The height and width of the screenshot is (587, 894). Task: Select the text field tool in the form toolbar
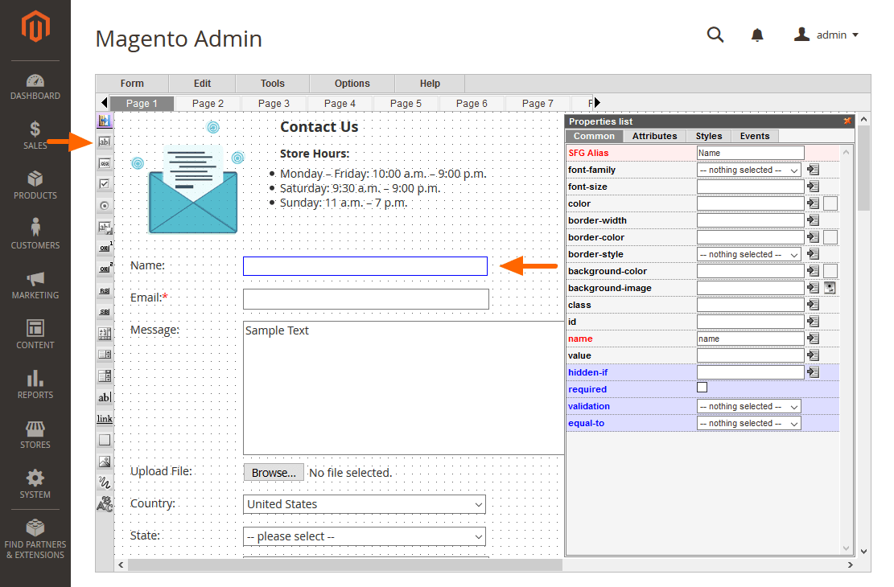[x=105, y=142]
